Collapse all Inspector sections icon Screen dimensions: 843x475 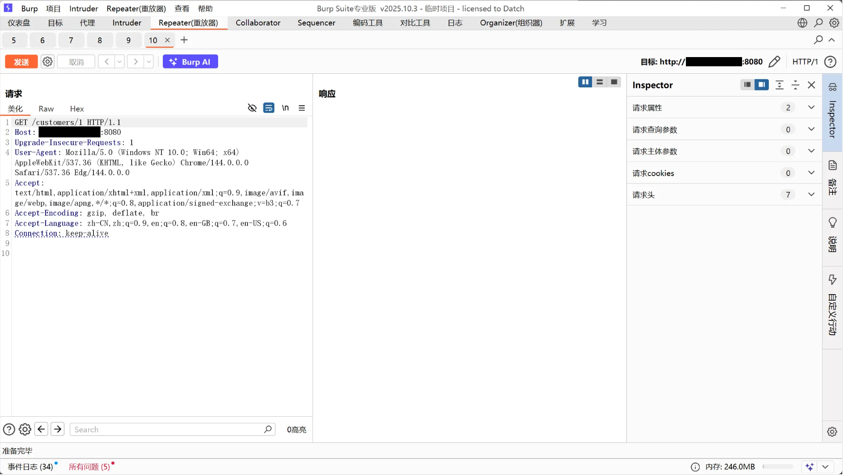tap(795, 85)
